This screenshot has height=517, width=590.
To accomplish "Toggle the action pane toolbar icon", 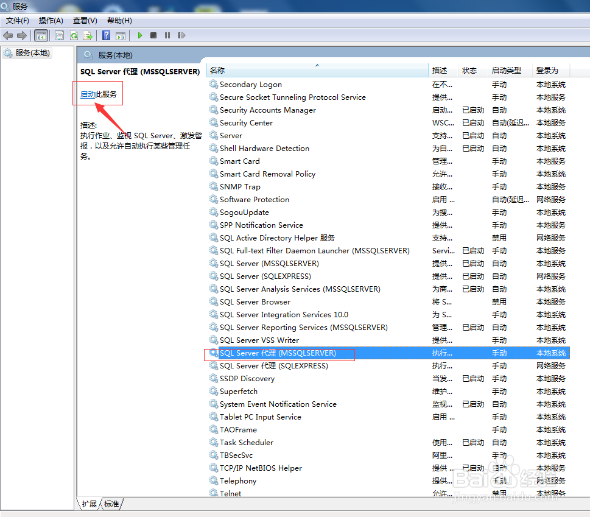I will pos(121,35).
